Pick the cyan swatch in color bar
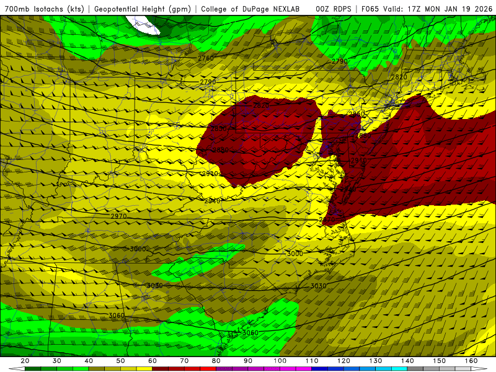Viewport: 496px width, 372px height. point(399,369)
